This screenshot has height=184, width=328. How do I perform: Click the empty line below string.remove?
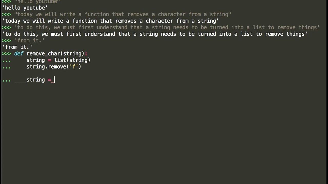[164, 73]
